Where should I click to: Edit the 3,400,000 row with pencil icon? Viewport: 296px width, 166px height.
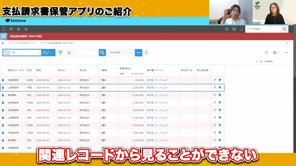coord(215,110)
